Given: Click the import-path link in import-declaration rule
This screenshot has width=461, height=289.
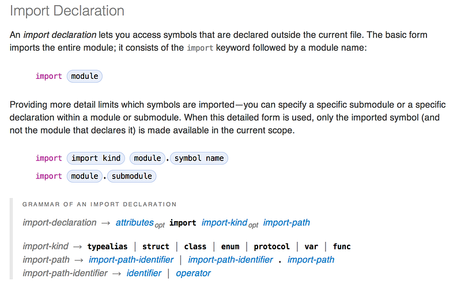Looking at the screenshot, I should click(286, 223).
